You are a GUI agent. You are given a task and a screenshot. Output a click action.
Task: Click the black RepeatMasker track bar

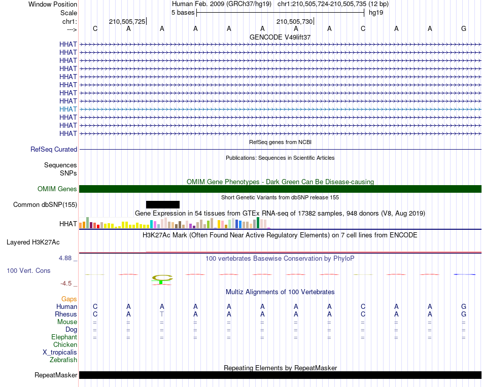coord(280,375)
